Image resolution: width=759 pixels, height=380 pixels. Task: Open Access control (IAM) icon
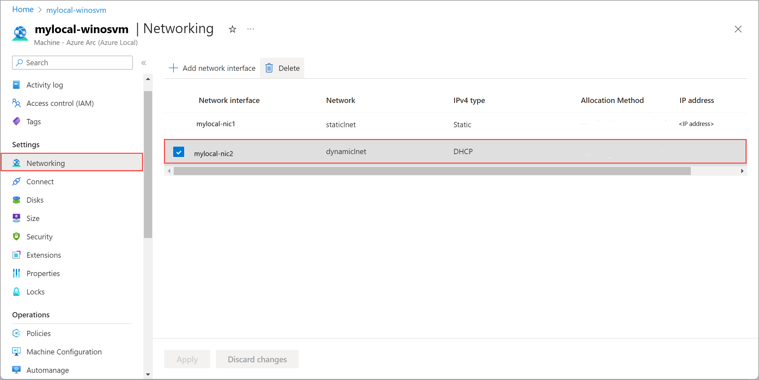[16, 103]
